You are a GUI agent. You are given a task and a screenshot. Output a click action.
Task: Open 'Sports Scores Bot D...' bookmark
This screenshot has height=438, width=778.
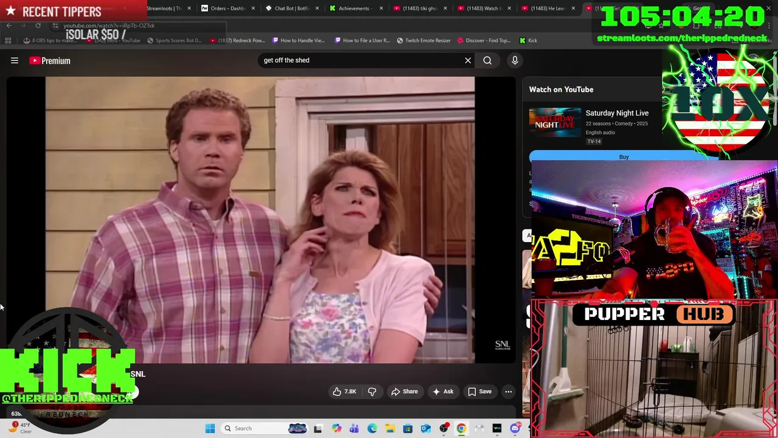(174, 40)
